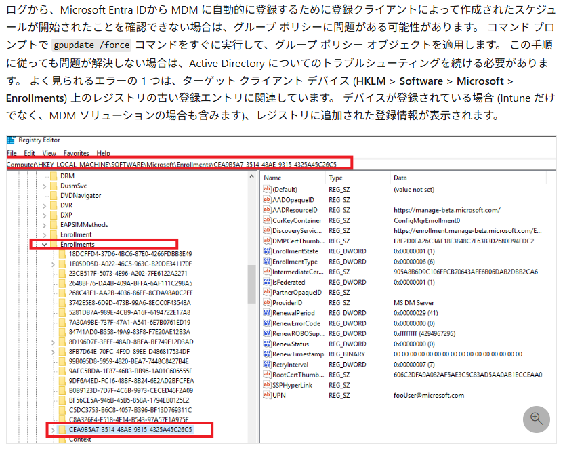Viewport: 565px width, 452px height.
Task: Click the folder icon for 18DCFFD4-37D6 key
Action: point(62,253)
